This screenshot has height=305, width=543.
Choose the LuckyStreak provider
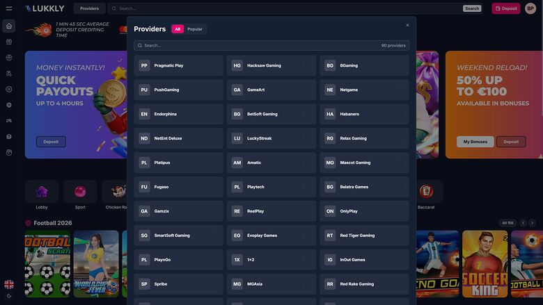271,138
